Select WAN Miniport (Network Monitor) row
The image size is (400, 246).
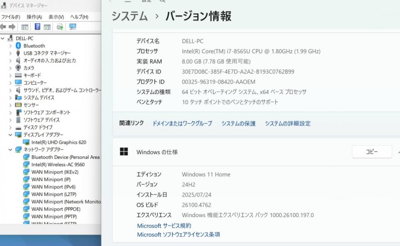pos(66,201)
